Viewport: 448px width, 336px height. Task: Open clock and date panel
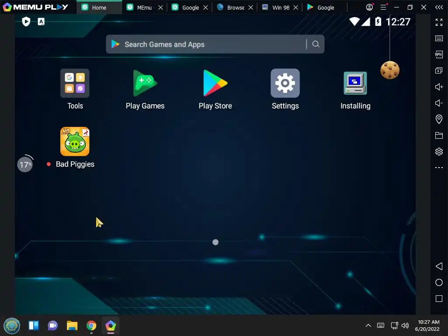(428, 325)
